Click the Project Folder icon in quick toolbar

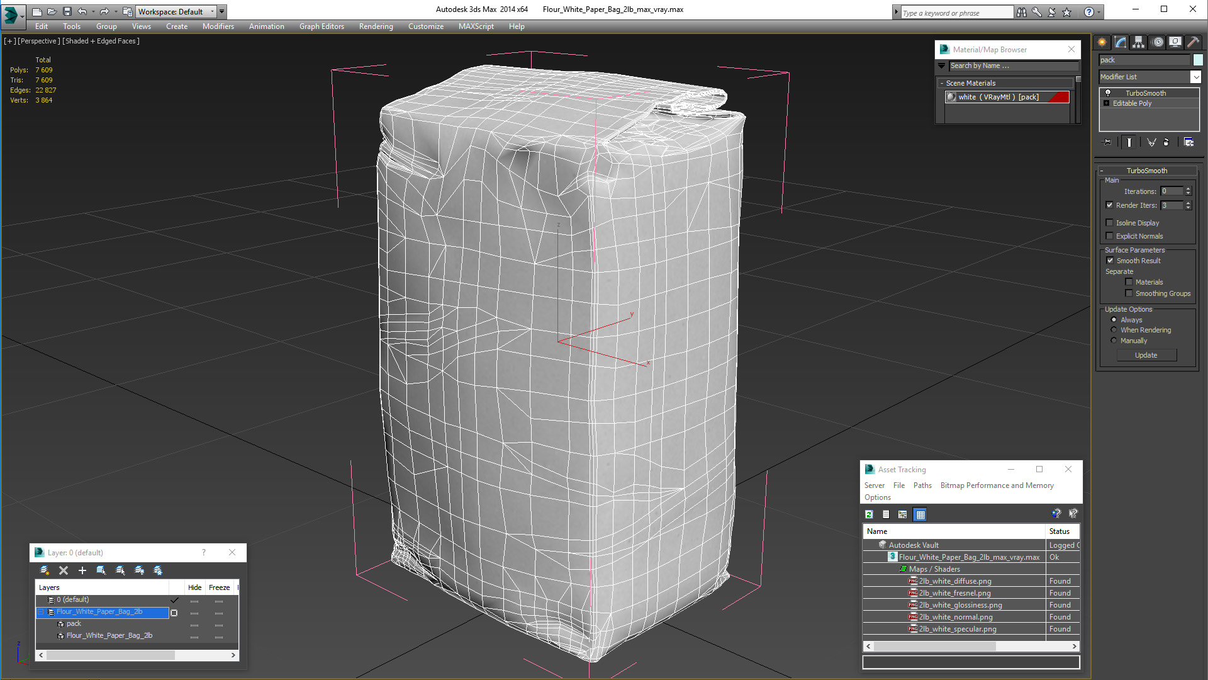tap(128, 11)
